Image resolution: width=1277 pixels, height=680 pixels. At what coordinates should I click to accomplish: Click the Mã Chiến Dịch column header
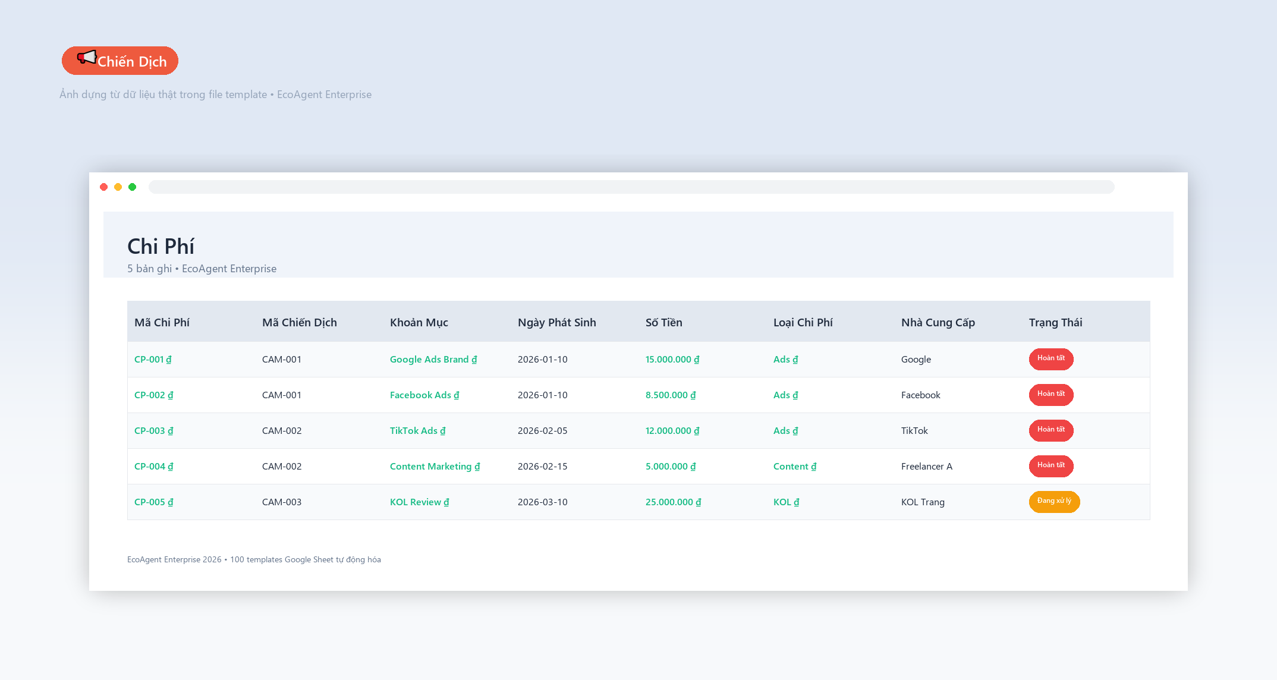(300, 322)
